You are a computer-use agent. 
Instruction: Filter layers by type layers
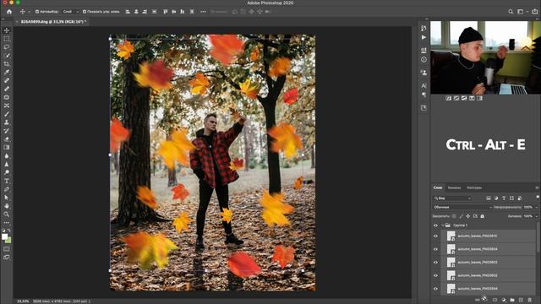tap(504, 198)
